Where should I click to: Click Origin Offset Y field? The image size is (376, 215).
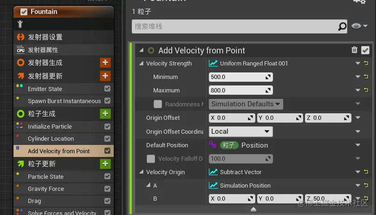point(280,118)
